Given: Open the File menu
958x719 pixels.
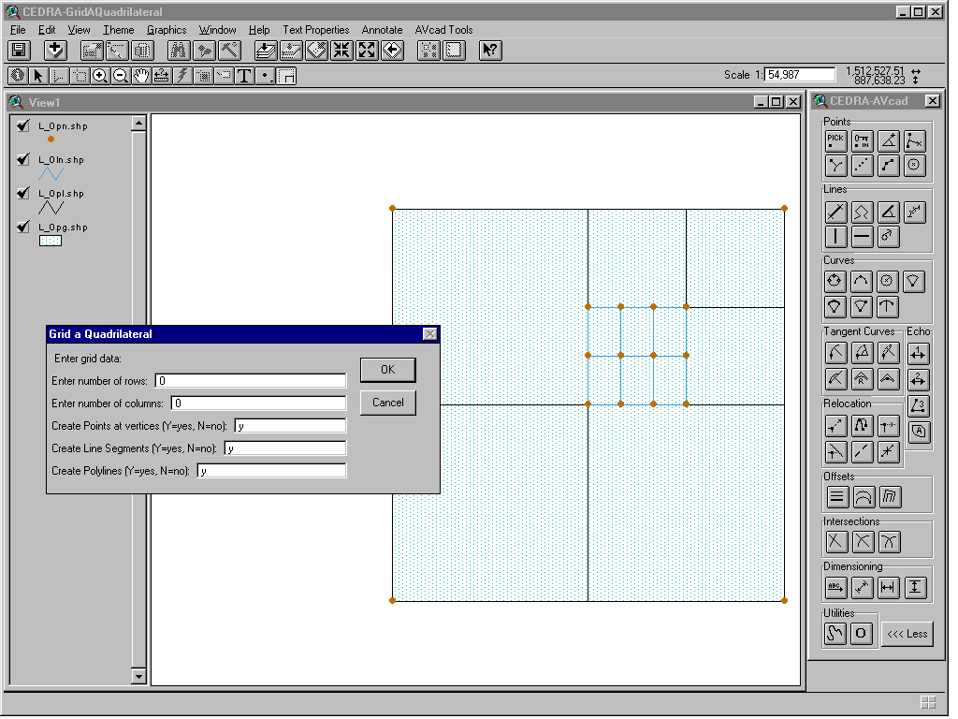Looking at the screenshot, I should (18, 30).
